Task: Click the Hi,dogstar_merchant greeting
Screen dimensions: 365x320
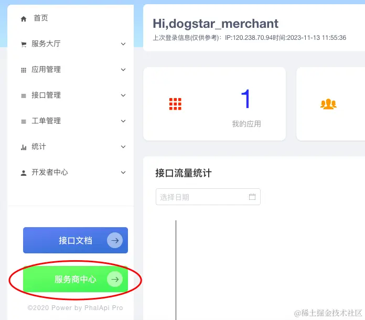Action: 216,24
